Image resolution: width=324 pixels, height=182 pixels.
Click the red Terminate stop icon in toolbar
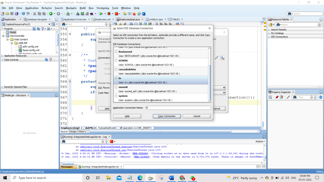117,14
